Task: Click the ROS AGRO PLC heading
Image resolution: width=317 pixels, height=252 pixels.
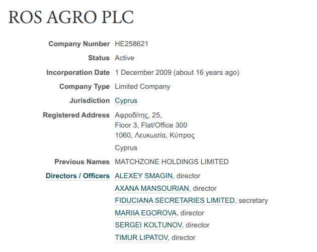Action: [71, 18]
